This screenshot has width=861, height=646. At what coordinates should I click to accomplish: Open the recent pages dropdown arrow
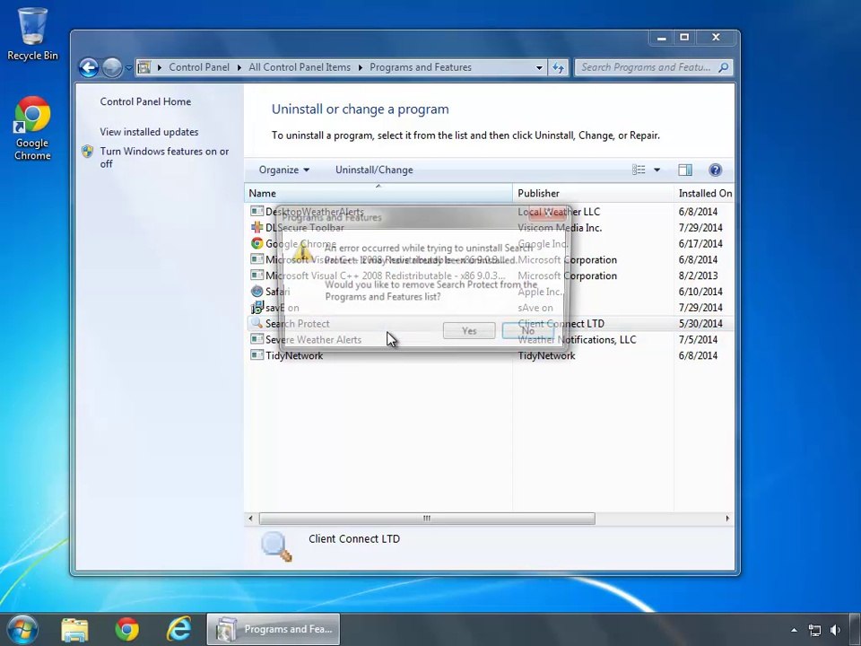(128, 68)
